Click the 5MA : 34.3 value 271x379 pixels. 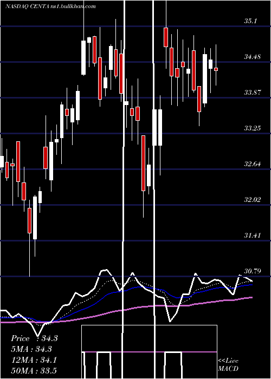(31, 349)
